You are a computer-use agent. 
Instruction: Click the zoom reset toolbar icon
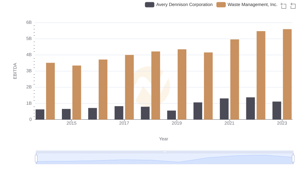pos(293,6)
